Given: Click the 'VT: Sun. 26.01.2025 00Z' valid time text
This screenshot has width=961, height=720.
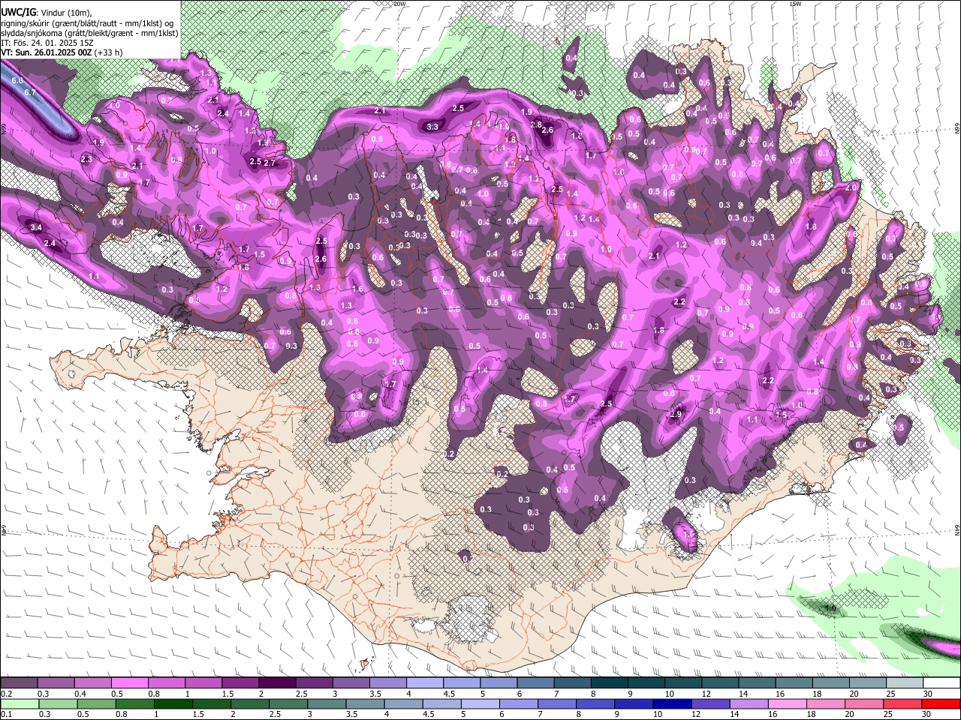Looking at the screenshot, I should pyautogui.click(x=47, y=52).
